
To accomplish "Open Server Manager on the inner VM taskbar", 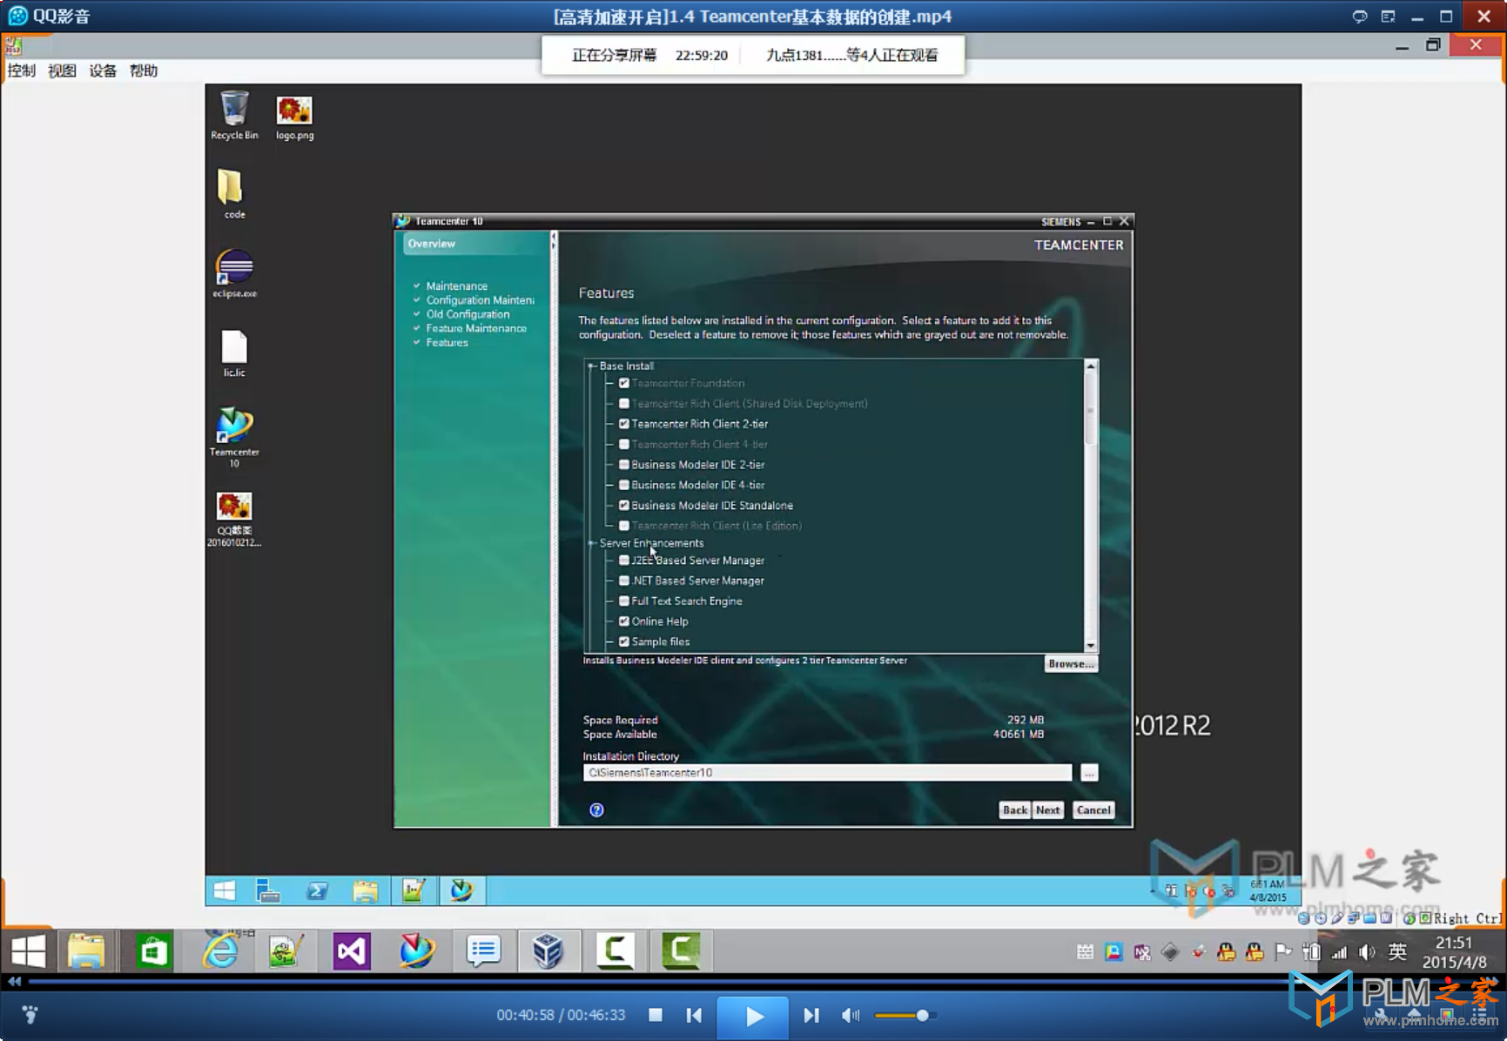I will click(268, 890).
